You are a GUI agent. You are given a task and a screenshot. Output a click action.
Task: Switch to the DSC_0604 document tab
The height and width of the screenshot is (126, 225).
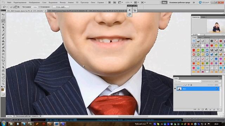click(x=67, y=11)
